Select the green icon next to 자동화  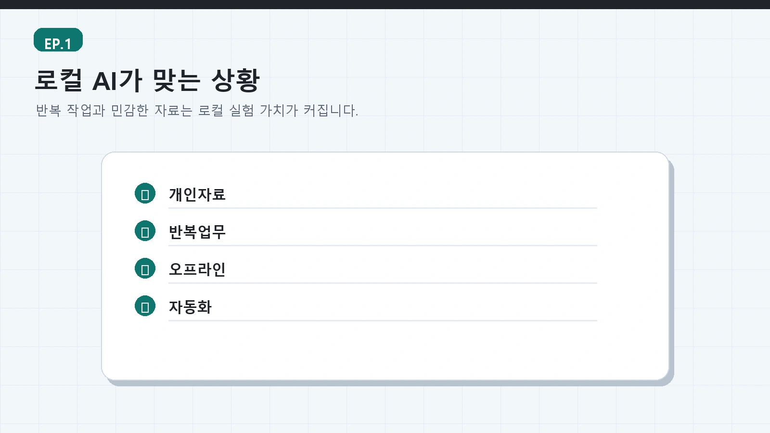coord(145,306)
